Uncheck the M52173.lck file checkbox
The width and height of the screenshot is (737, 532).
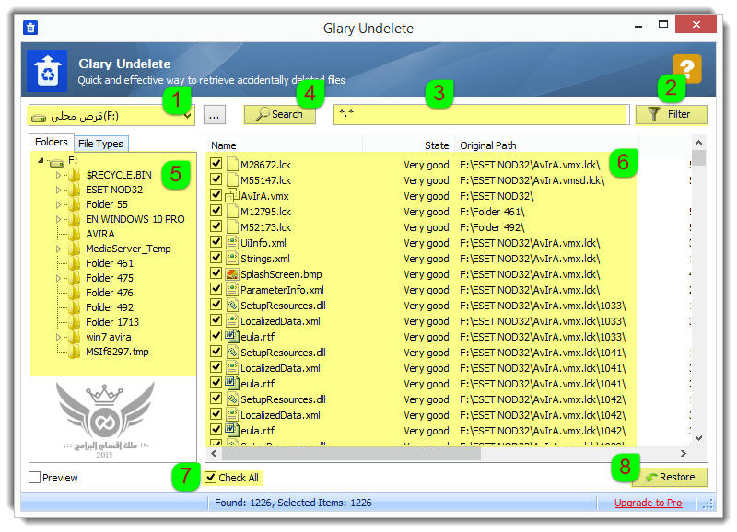(x=216, y=226)
